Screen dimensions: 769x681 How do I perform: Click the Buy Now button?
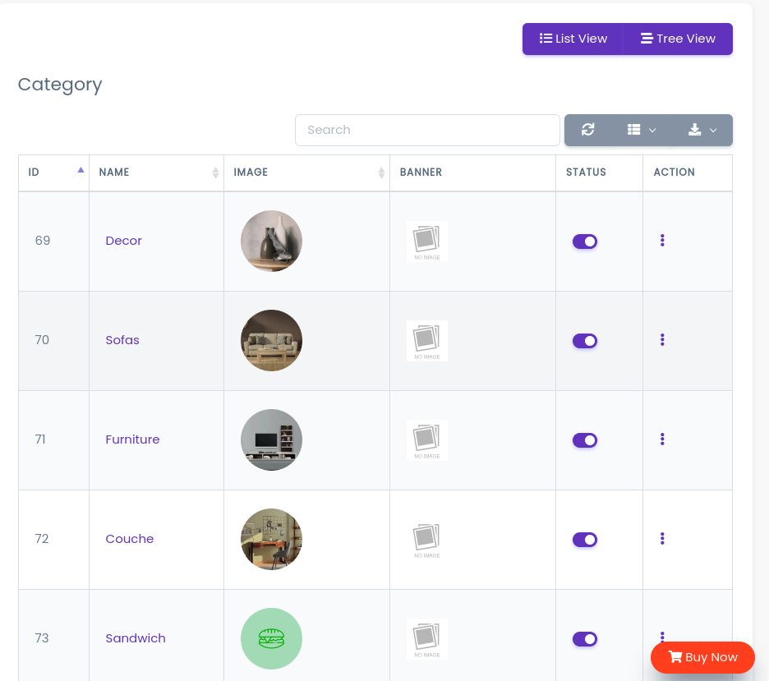(x=702, y=657)
